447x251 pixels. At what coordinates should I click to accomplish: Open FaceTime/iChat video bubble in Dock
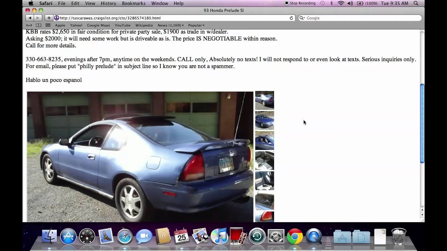point(144,237)
